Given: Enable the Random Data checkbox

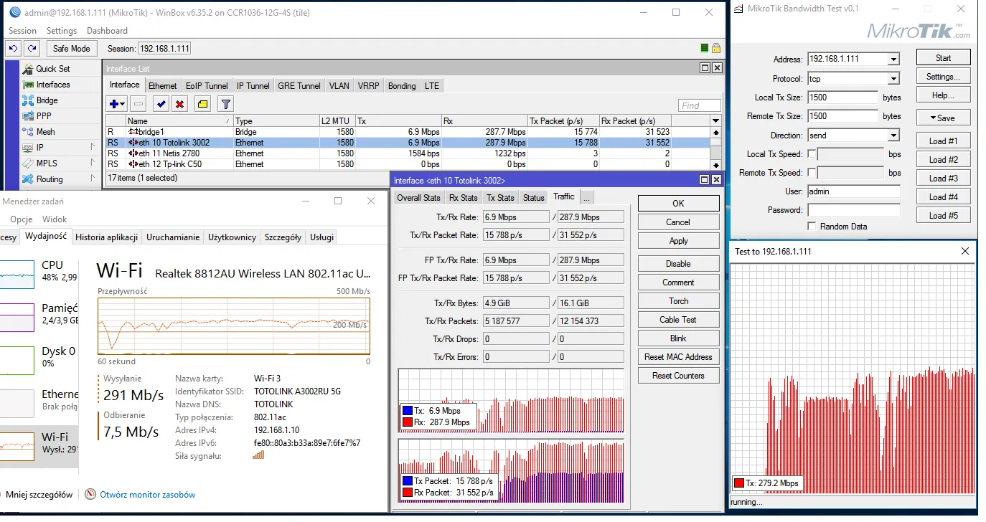Looking at the screenshot, I should point(812,226).
